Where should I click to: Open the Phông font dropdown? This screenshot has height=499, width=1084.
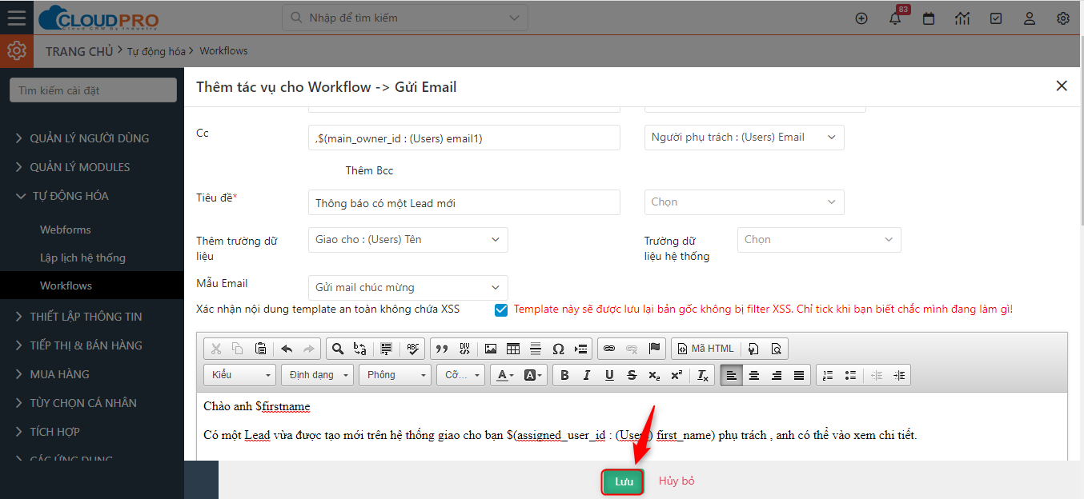[395, 375]
